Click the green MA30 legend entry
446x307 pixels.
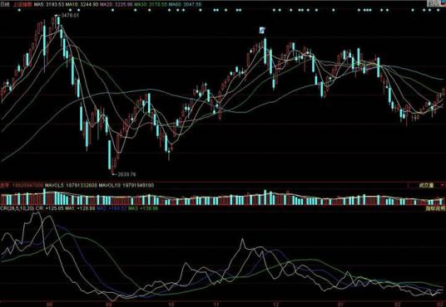(151, 4)
